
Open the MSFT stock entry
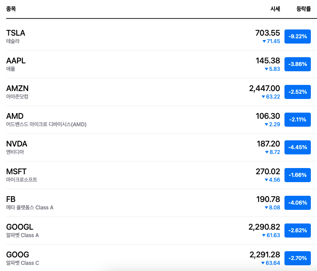[x=158, y=175]
